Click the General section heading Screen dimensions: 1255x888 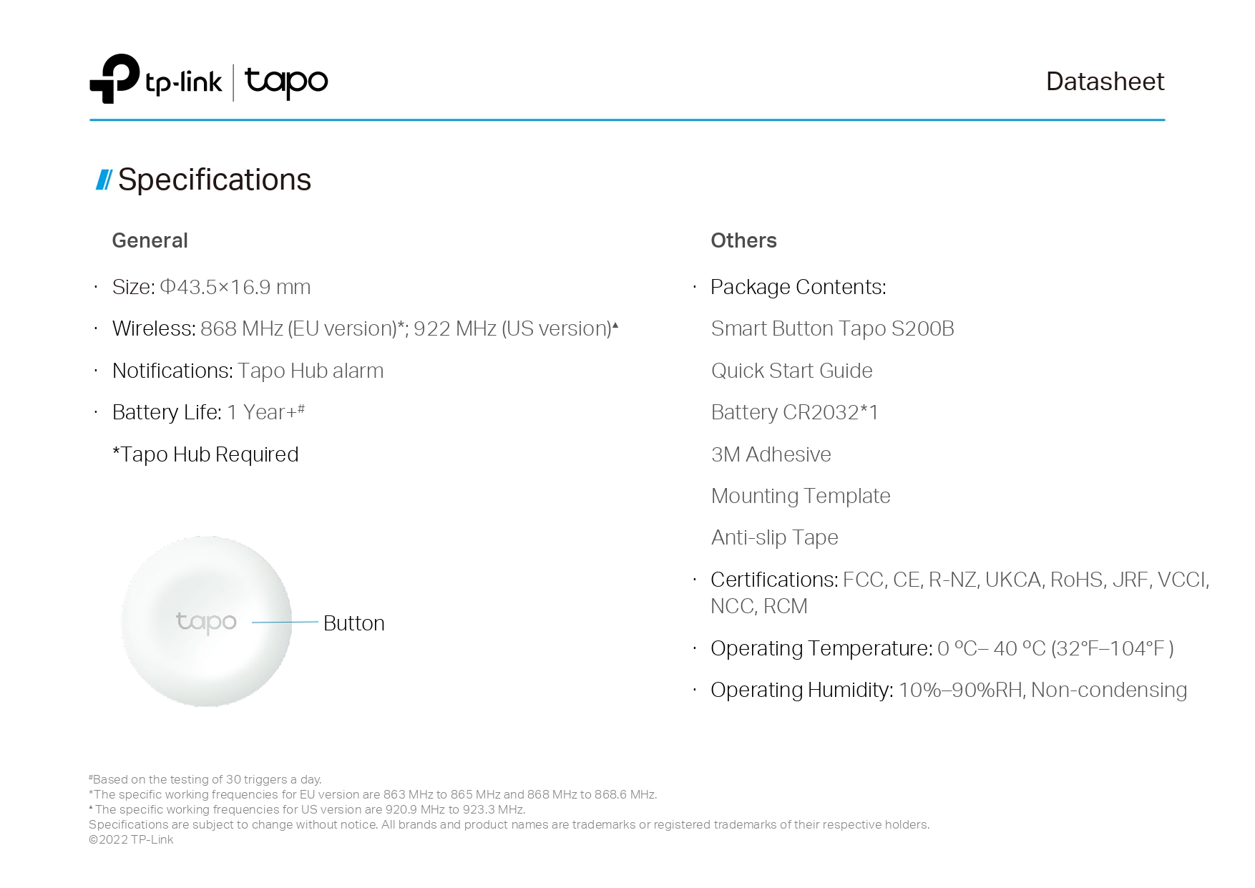point(150,240)
